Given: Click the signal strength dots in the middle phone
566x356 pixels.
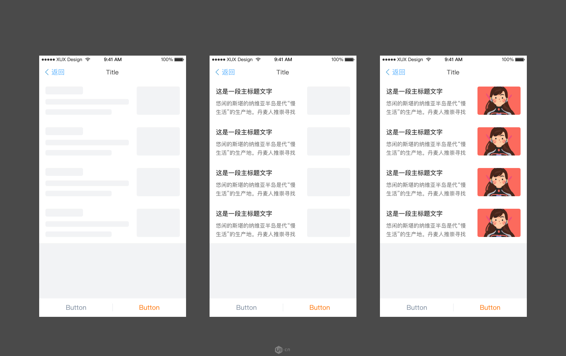Looking at the screenshot, I should coord(219,60).
